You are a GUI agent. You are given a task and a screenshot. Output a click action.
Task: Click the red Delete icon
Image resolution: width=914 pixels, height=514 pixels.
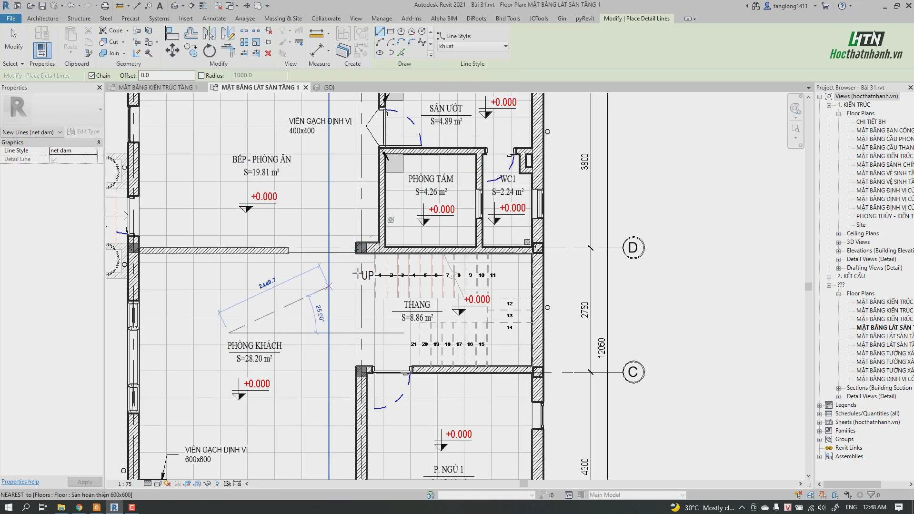click(x=268, y=53)
